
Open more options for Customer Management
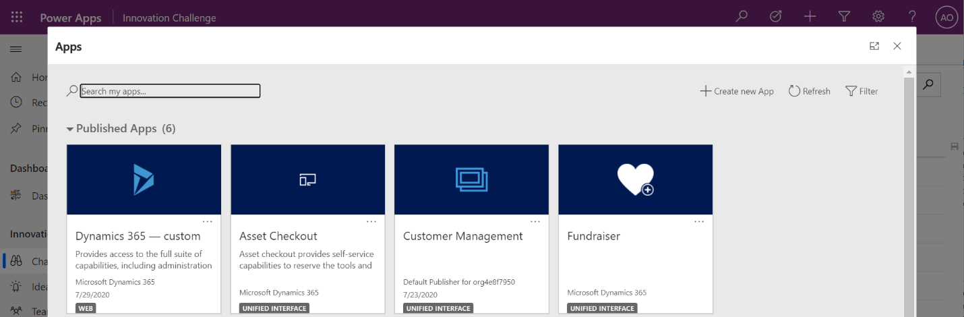(x=535, y=221)
